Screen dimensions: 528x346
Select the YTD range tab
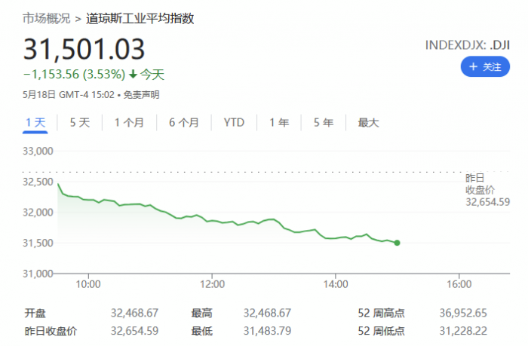click(234, 122)
